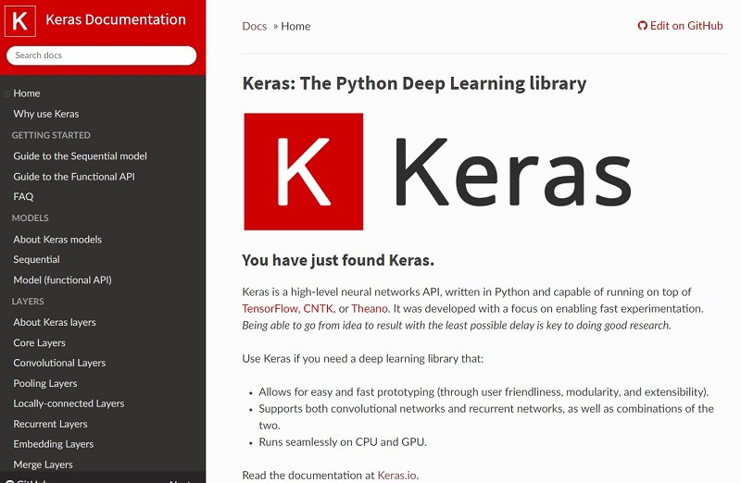This screenshot has width=741, height=483.
Task: Select Model (functional API) sidebar entry
Action: pos(62,280)
